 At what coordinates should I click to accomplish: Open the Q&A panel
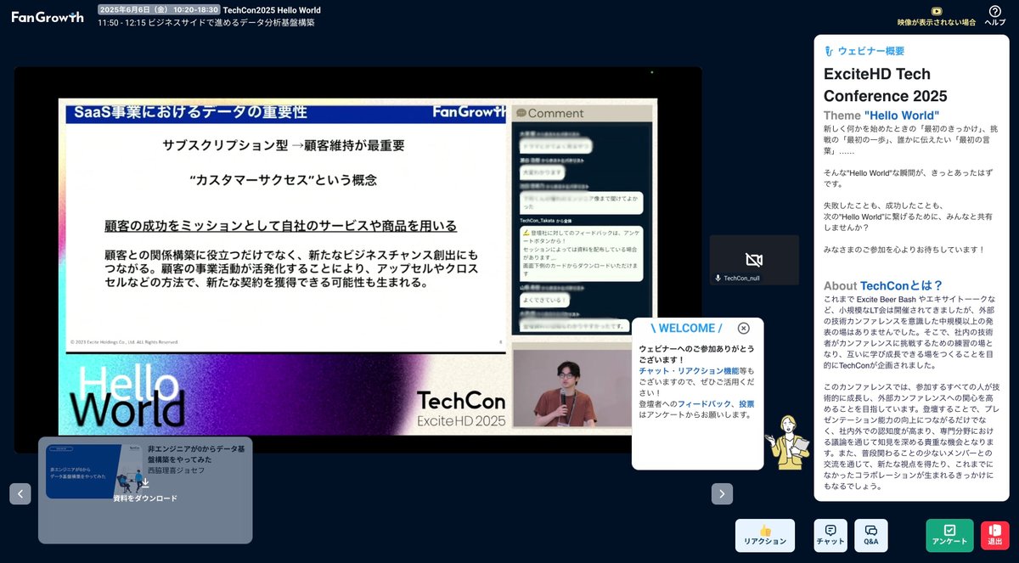click(871, 536)
